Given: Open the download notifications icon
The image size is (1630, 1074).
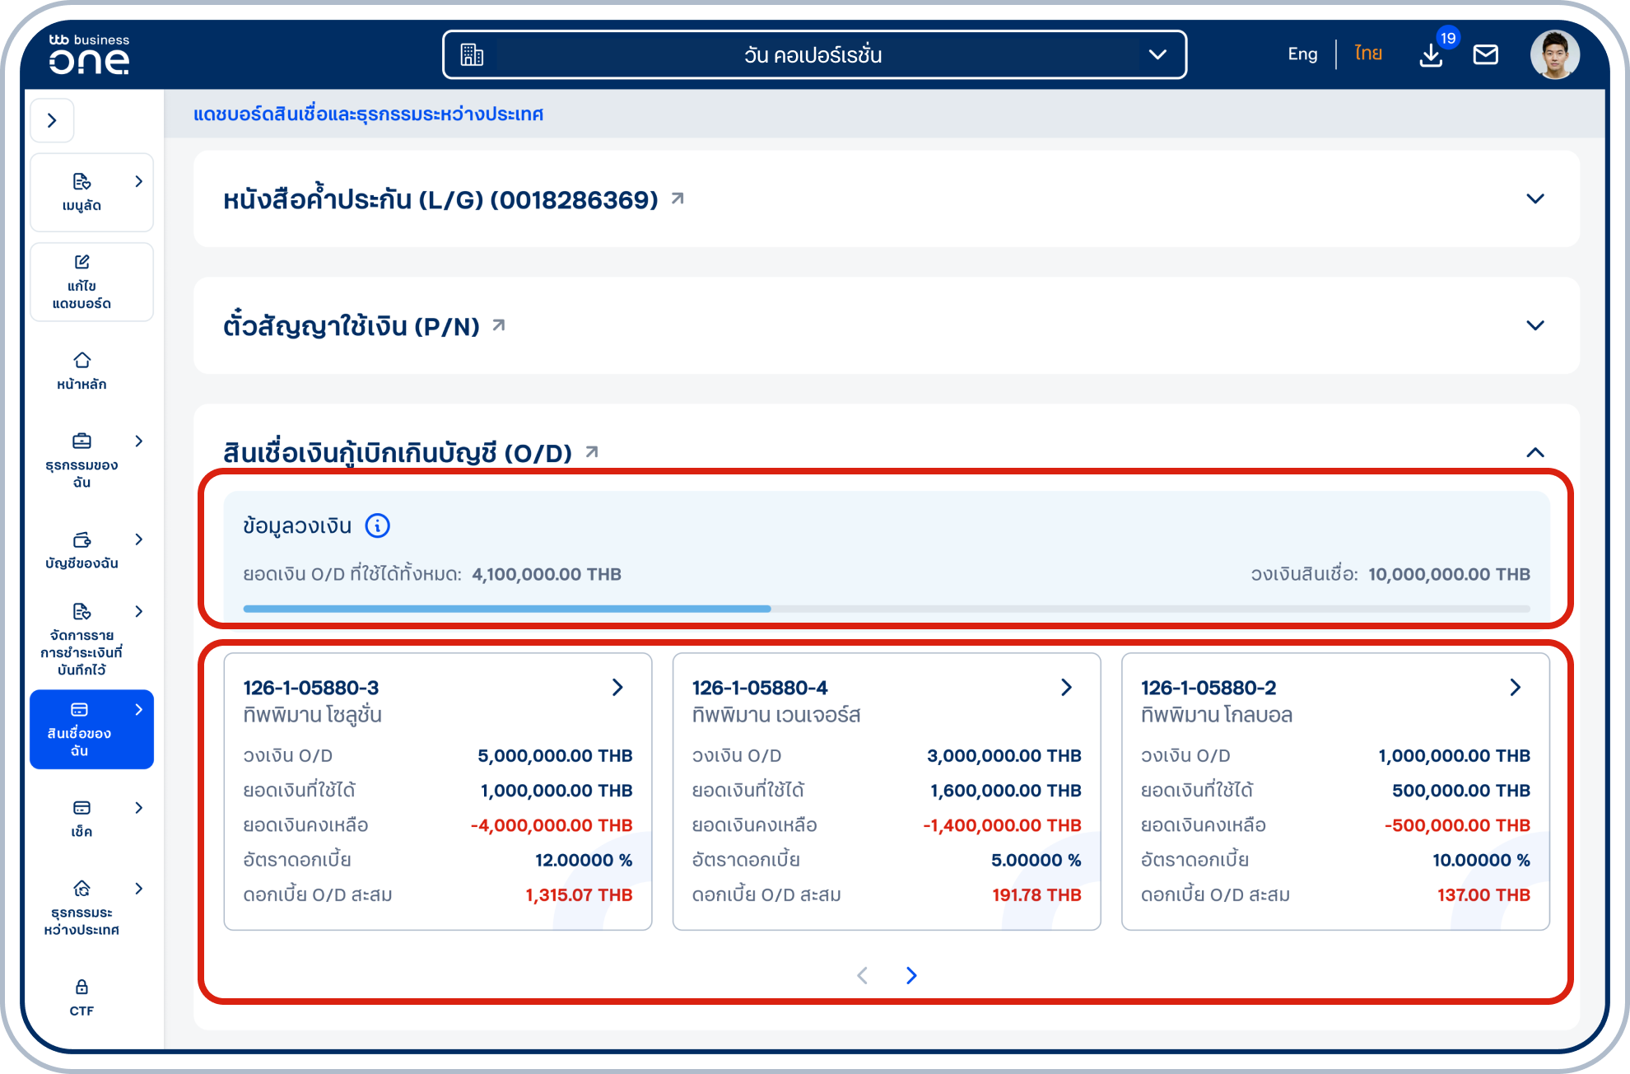Looking at the screenshot, I should [1431, 55].
